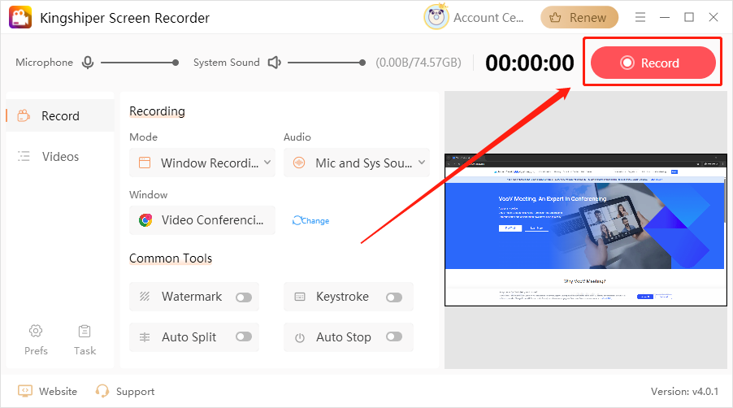
Task: Open Account Center text
Action: [x=488, y=18]
